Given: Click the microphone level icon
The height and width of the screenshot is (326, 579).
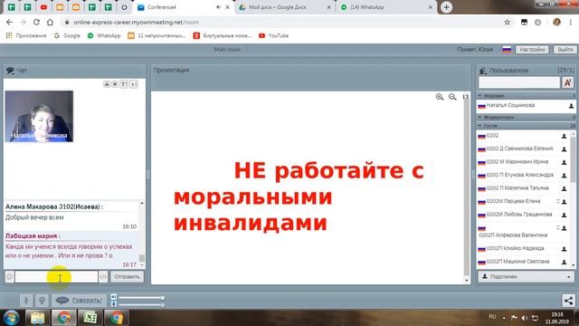Looking at the screenshot, I should 114,304.
